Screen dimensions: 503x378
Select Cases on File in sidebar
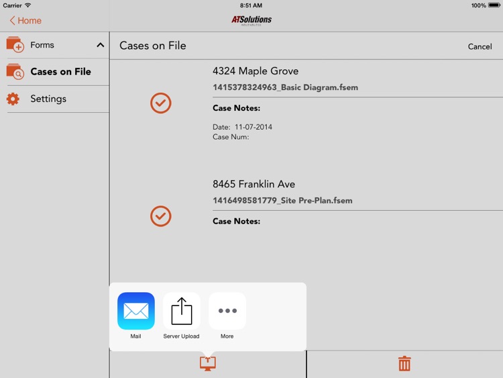[x=60, y=72]
